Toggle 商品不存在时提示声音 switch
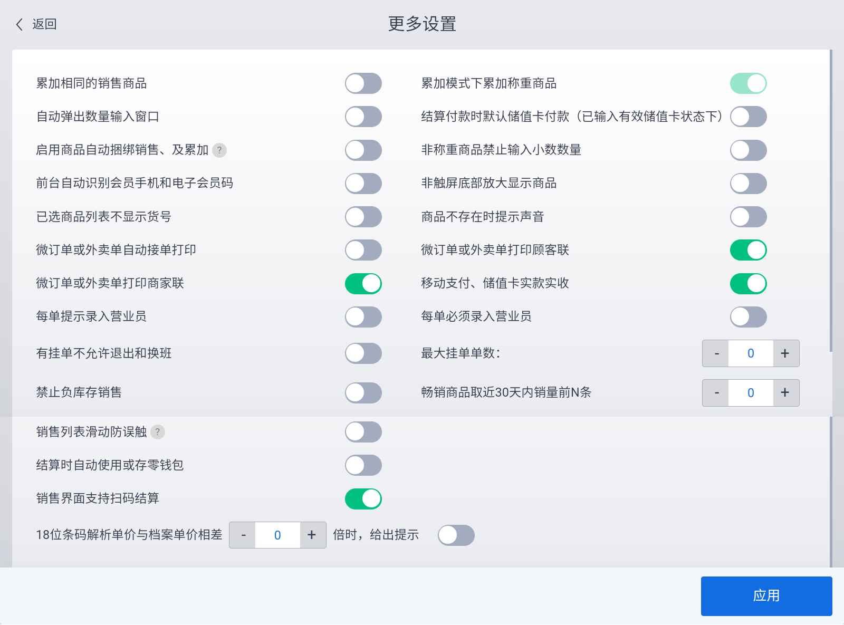Viewport: 844px width, 625px height. 748,217
